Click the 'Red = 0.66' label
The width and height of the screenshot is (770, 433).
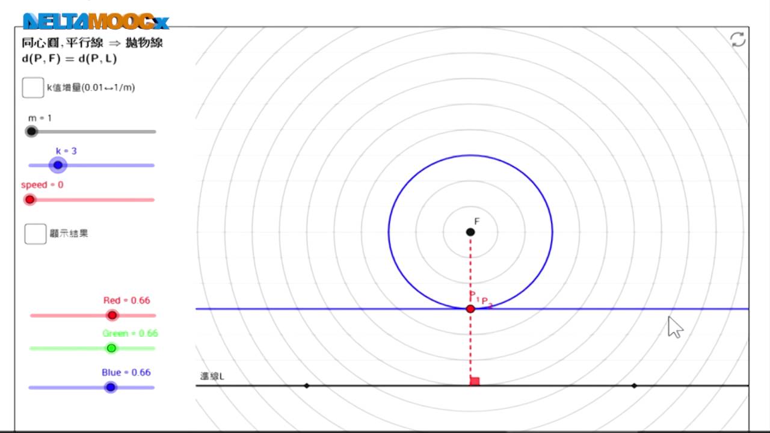[x=126, y=300]
